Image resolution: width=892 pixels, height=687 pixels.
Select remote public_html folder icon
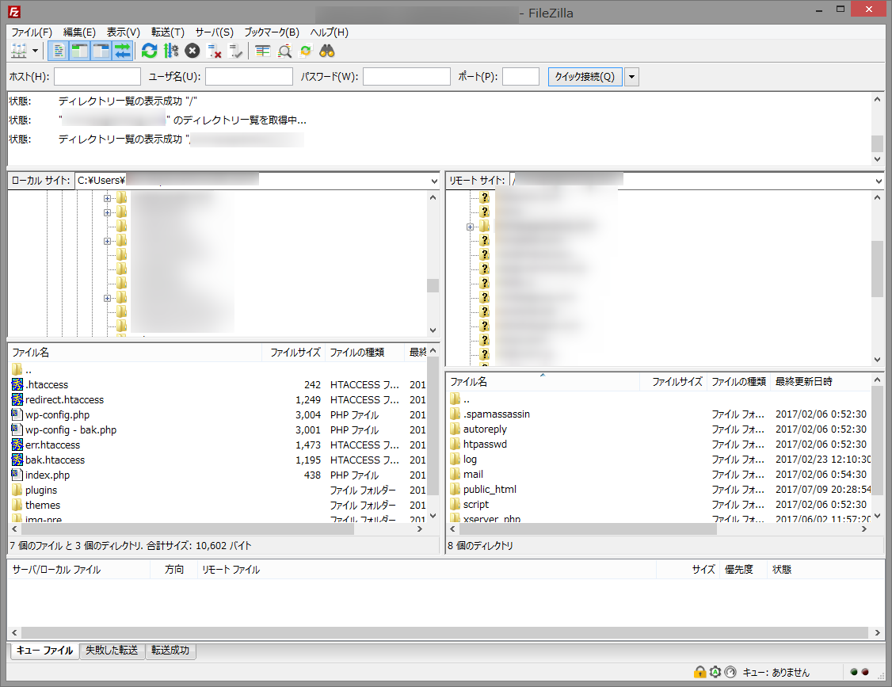pos(455,489)
